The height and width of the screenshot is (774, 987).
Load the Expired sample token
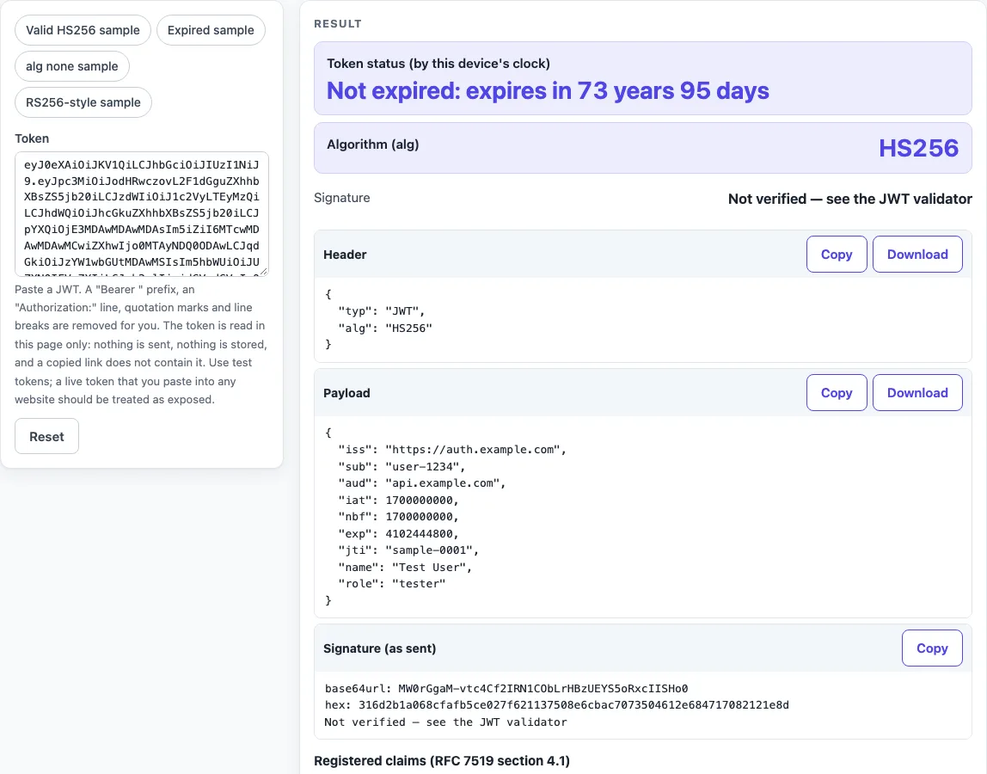[211, 30]
